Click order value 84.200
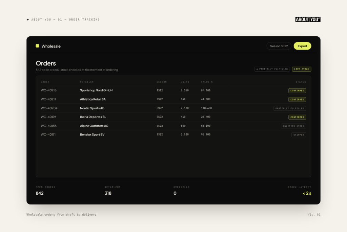Image resolution: width=347 pixels, height=232 pixels. pos(206,90)
